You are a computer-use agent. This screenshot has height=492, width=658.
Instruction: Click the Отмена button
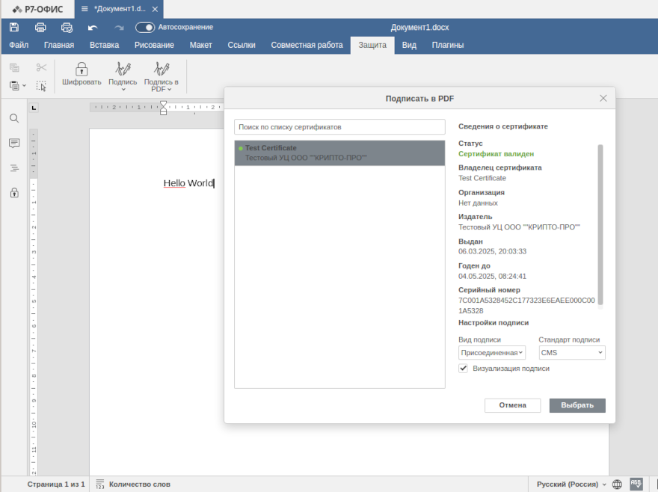512,405
